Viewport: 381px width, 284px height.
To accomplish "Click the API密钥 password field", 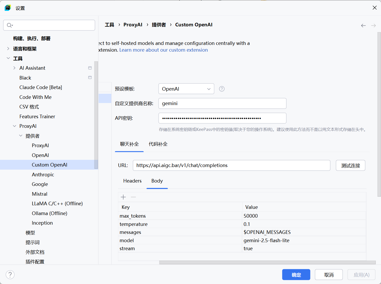I will [x=222, y=118].
